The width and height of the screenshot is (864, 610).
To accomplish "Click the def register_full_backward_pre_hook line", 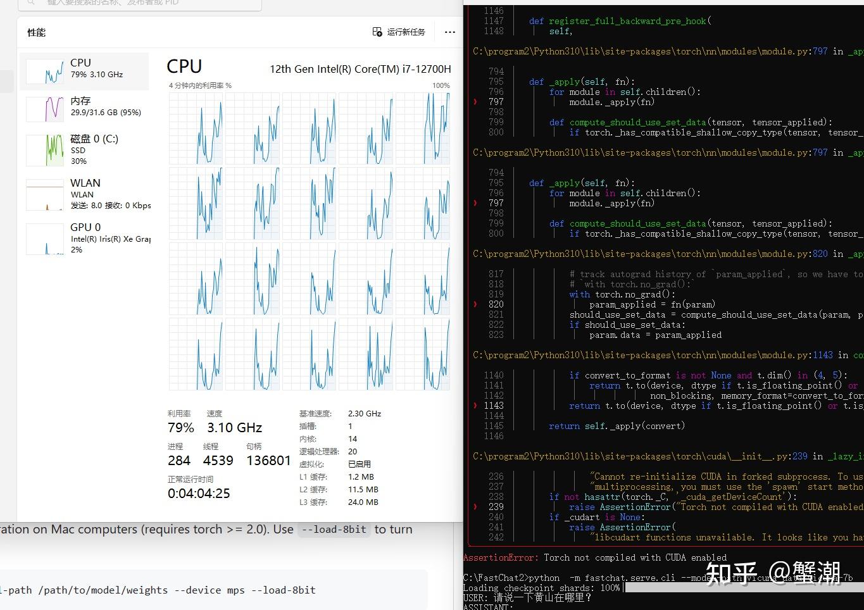I will [x=620, y=21].
